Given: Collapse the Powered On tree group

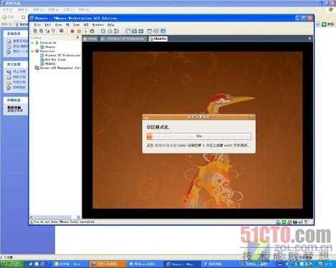Looking at the screenshot, I should (32, 43).
